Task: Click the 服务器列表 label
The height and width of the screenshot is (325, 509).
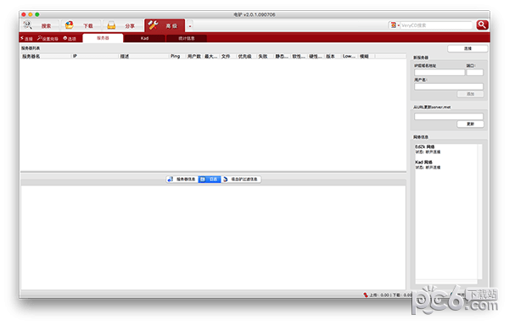Action: coord(31,48)
